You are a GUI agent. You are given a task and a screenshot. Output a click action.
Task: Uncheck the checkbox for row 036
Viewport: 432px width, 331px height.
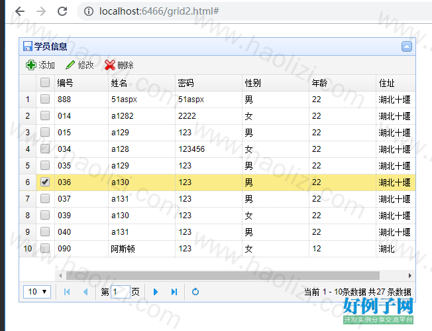[45, 182]
